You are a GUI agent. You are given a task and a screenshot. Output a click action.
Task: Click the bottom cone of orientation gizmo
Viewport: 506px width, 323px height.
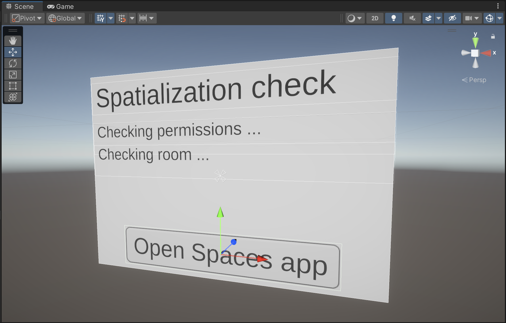[475, 63]
